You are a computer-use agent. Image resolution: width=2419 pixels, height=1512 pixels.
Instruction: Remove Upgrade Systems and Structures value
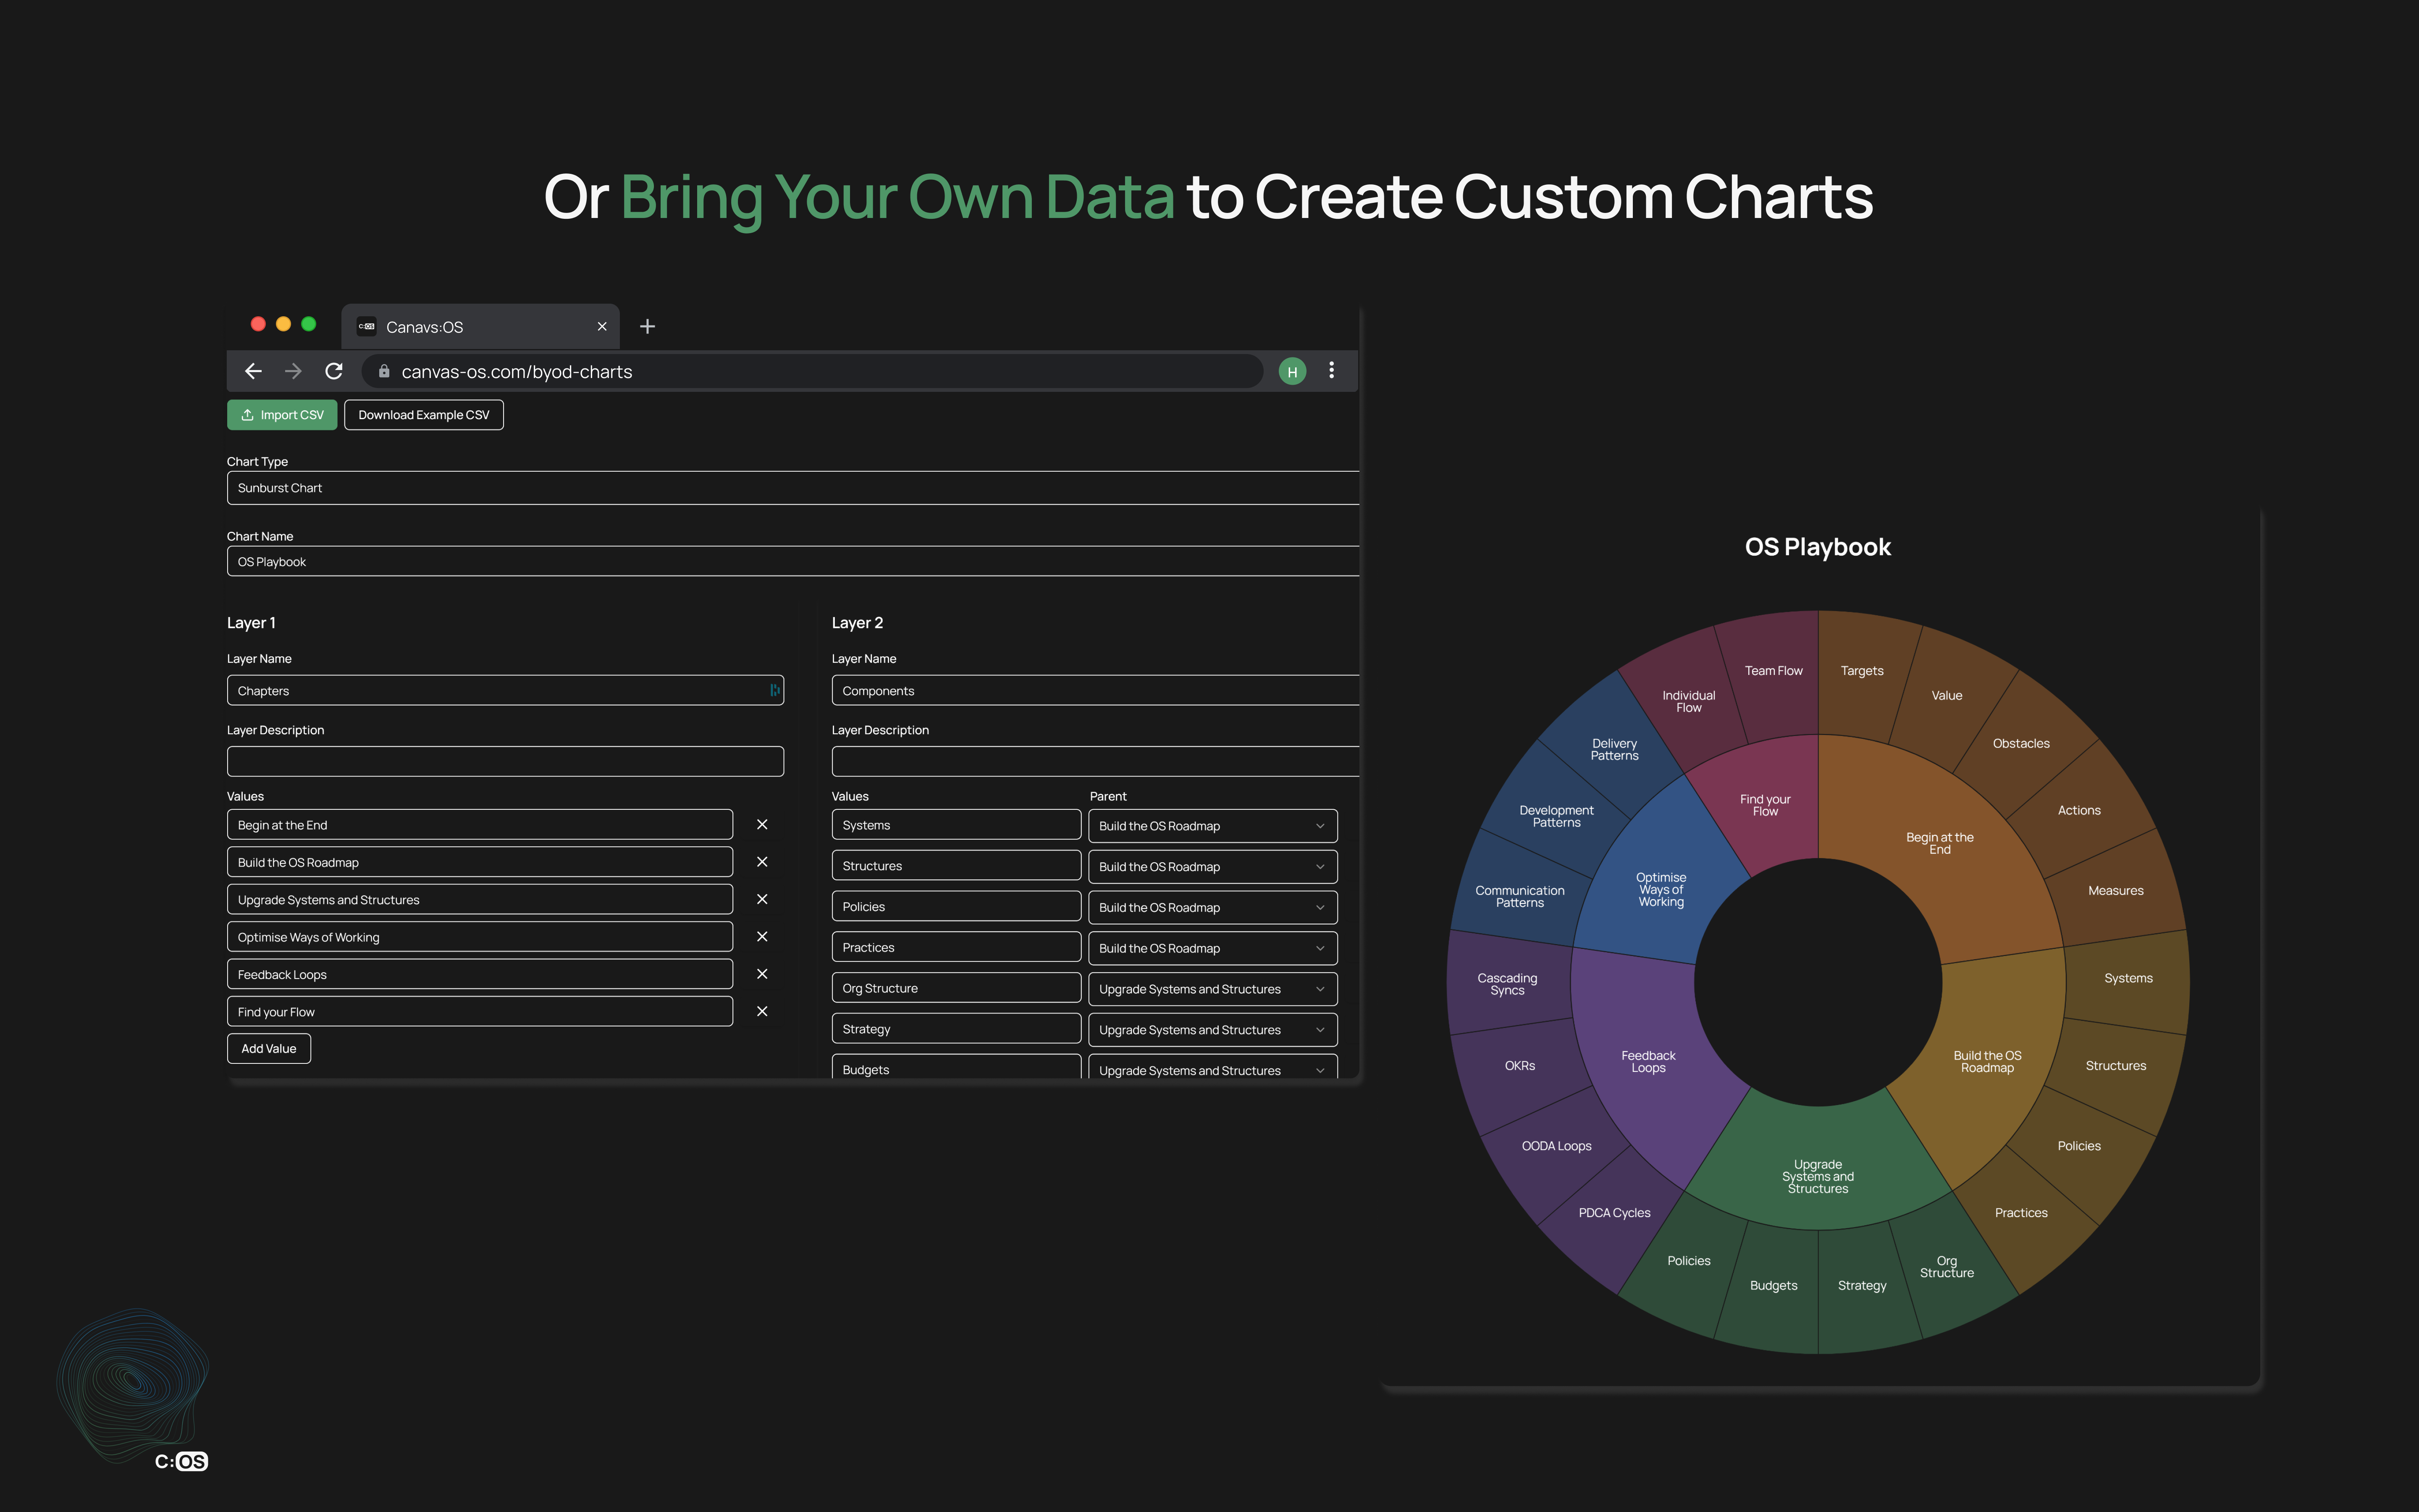762,899
